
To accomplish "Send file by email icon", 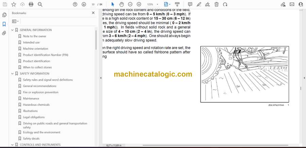I will [292, 4].
